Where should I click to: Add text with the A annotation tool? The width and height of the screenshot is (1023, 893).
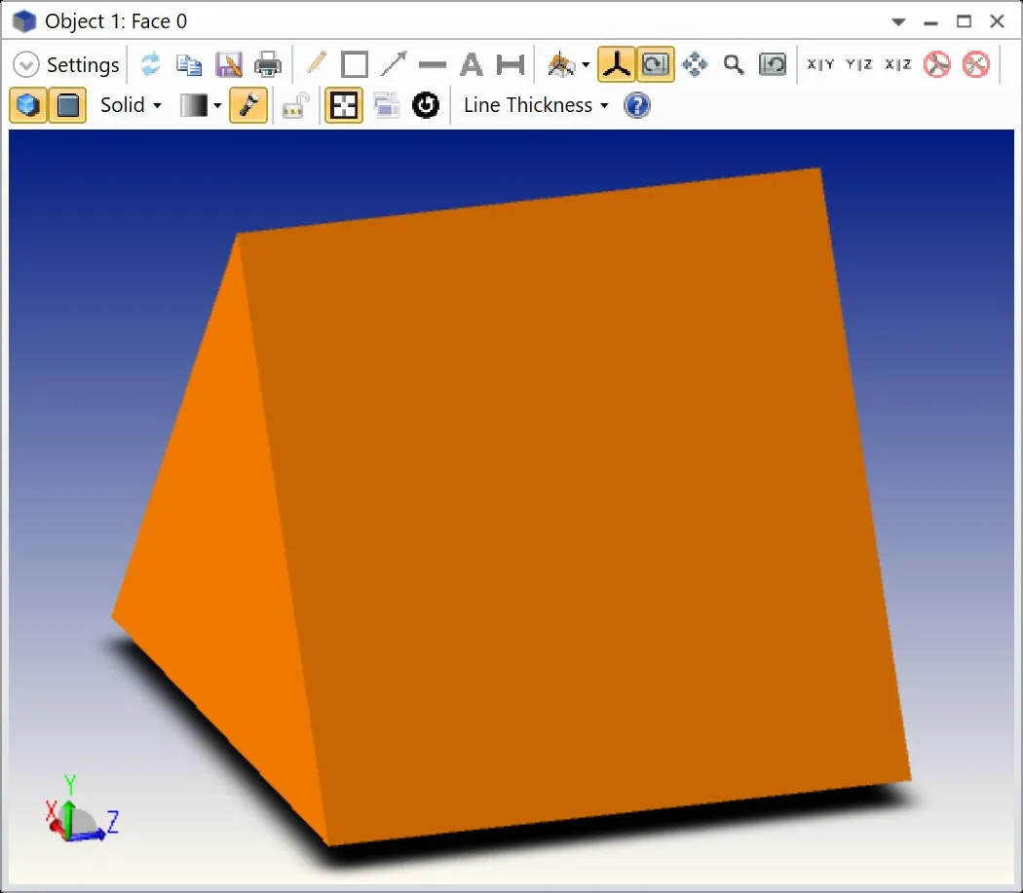[x=472, y=65]
